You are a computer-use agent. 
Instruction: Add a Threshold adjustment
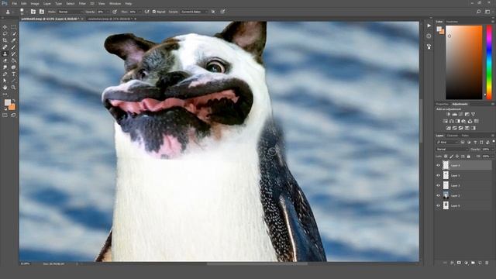[x=461, y=128]
